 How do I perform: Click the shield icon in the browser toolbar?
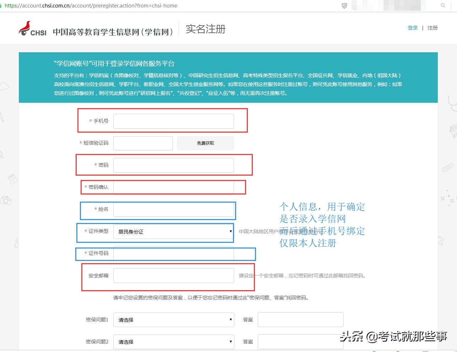point(344,5)
